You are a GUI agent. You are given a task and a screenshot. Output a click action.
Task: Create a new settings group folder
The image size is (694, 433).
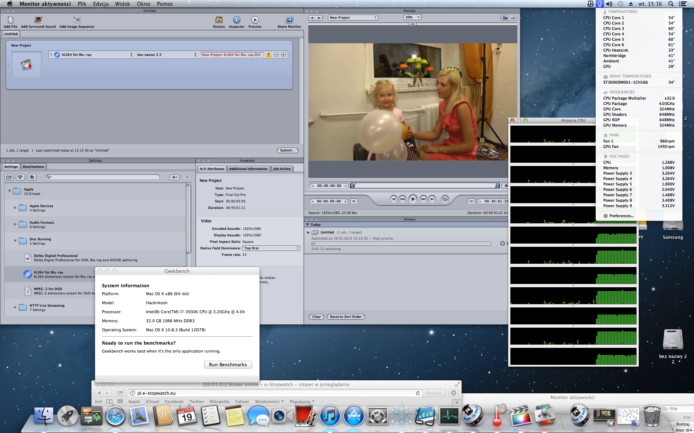pyautogui.click(x=9, y=177)
